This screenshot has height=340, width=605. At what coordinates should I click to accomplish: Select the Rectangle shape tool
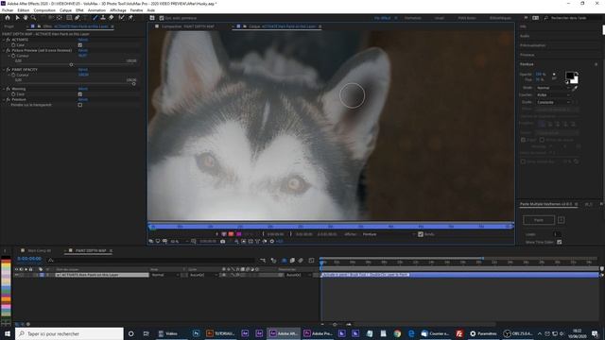[x=69, y=18]
